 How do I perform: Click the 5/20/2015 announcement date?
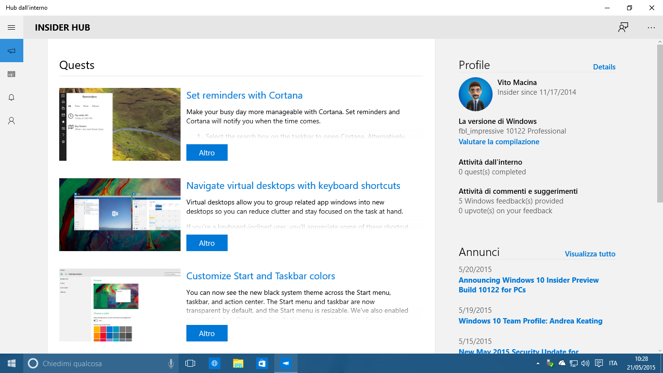click(475, 270)
